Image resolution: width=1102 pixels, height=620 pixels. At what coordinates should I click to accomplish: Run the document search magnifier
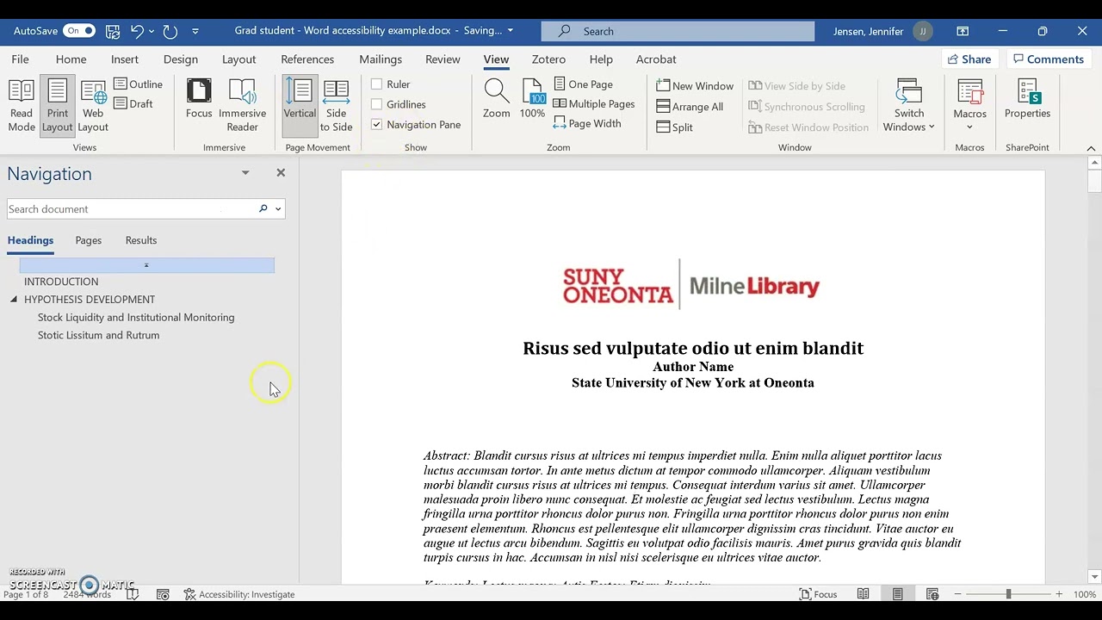(x=263, y=208)
